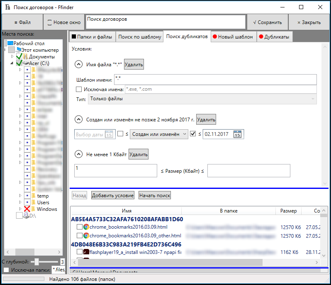Collapse the Acer (C:\) tree node
Viewport: 331px width, 285px height.
point(12,63)
